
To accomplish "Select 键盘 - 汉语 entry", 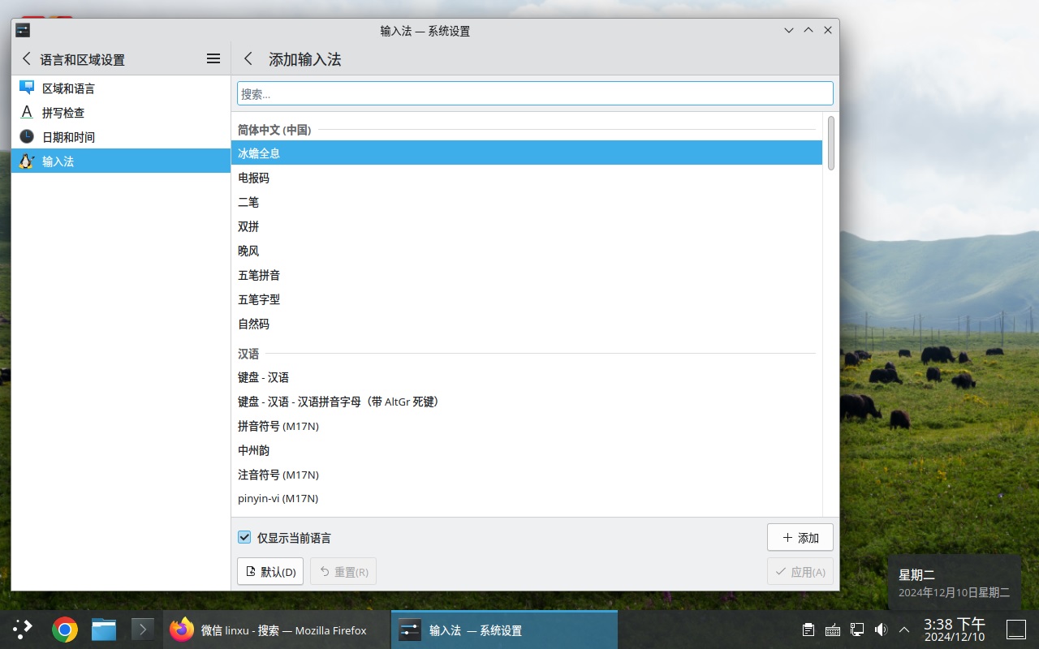I will tap(527, 377).
